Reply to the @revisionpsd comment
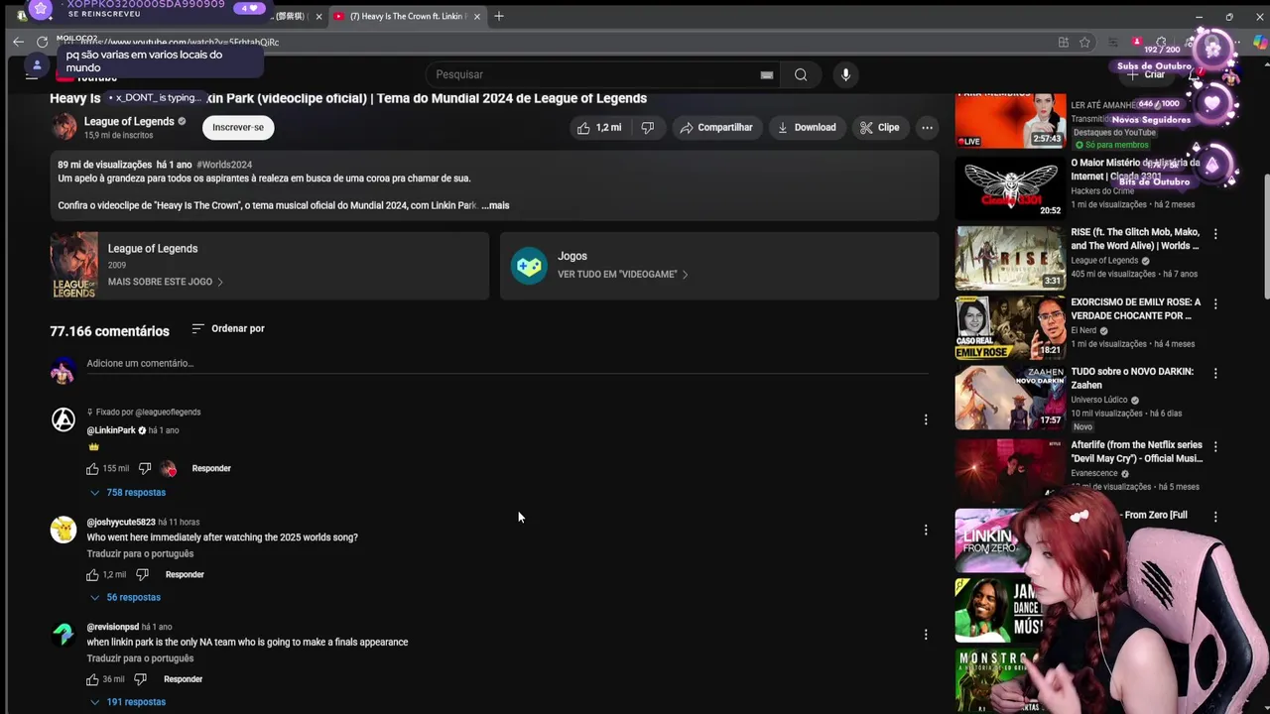Screen dimensions: 1270x714 [183, 679]
